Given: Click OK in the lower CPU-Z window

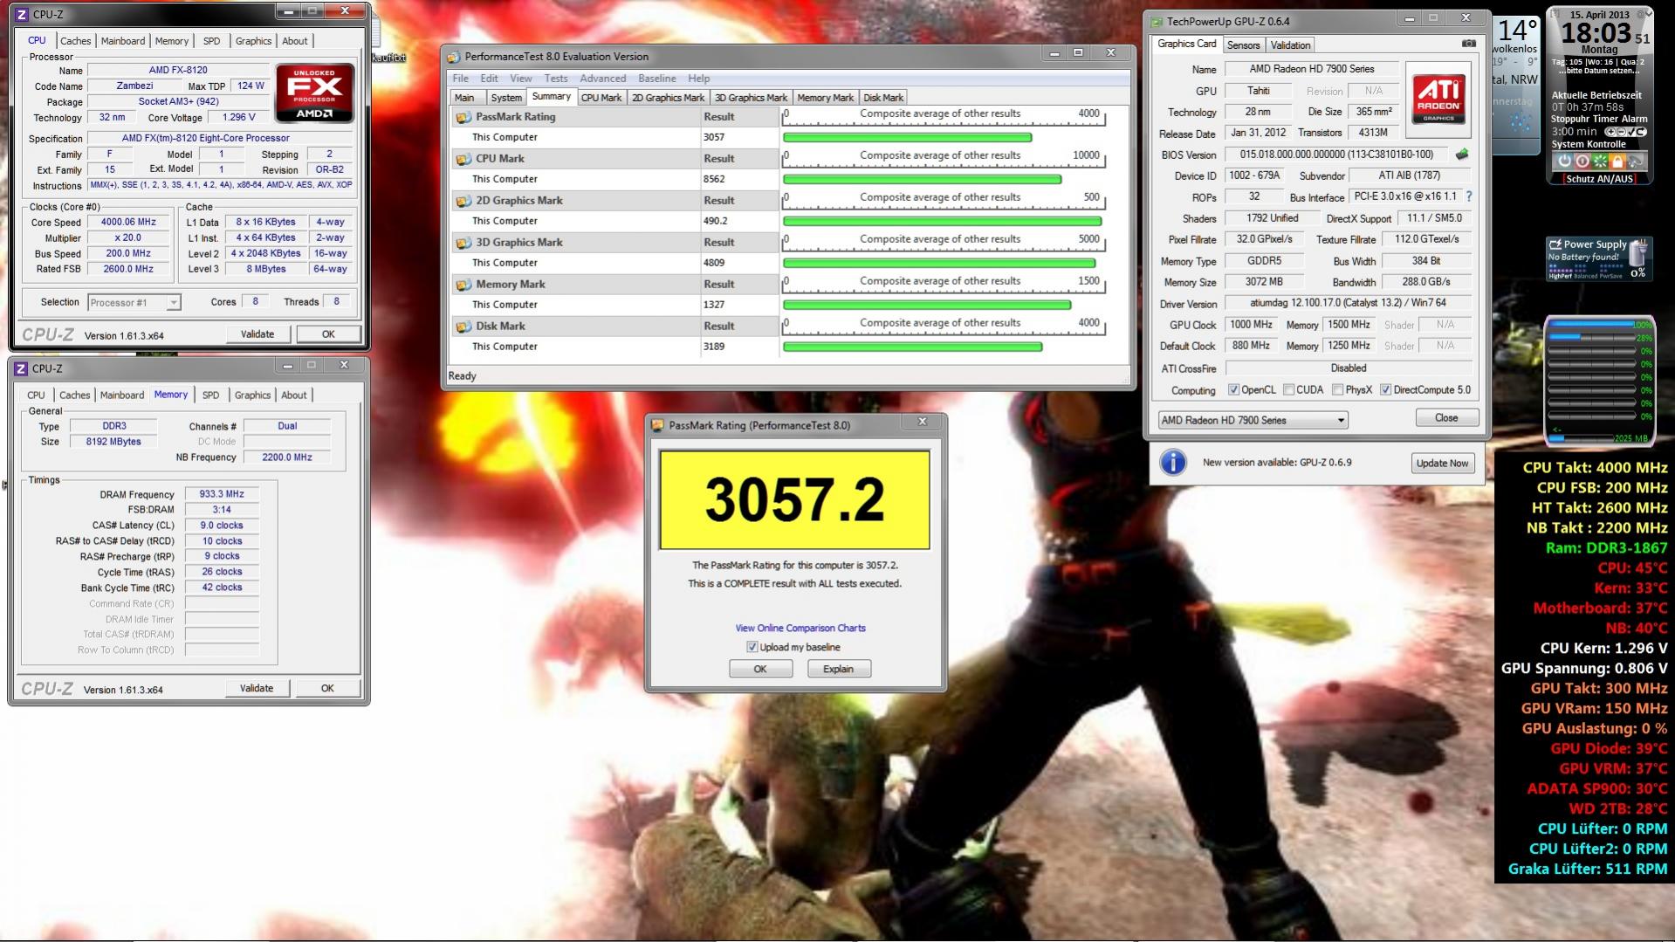Looking at the screenshot, I should pyautogui.click(x=327, y=688).
